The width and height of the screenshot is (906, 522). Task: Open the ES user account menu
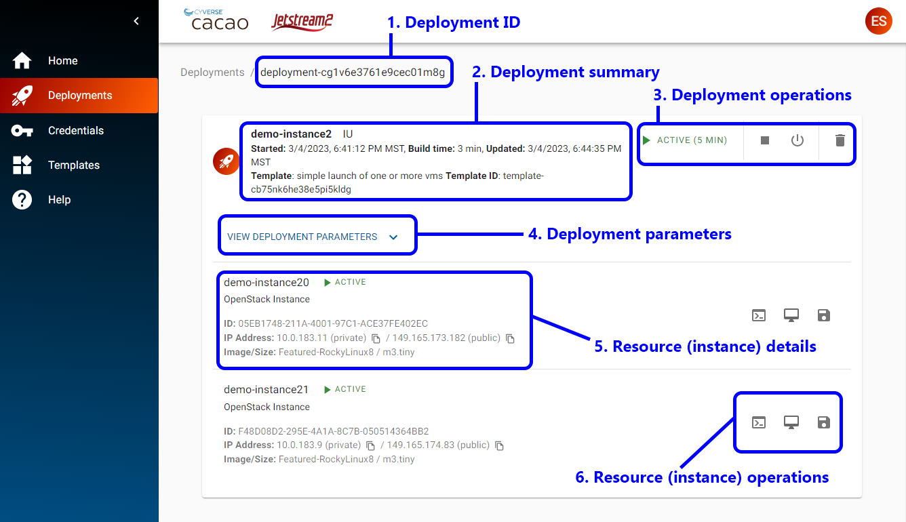(879, 21)
